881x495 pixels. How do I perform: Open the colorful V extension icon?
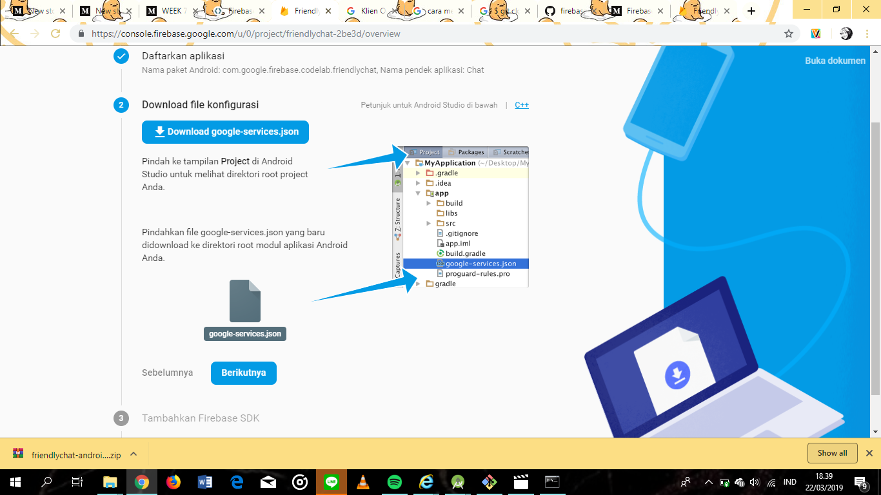click(x=816, y=34)
